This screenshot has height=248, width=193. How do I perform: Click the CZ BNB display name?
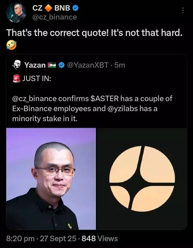point(51,8)
